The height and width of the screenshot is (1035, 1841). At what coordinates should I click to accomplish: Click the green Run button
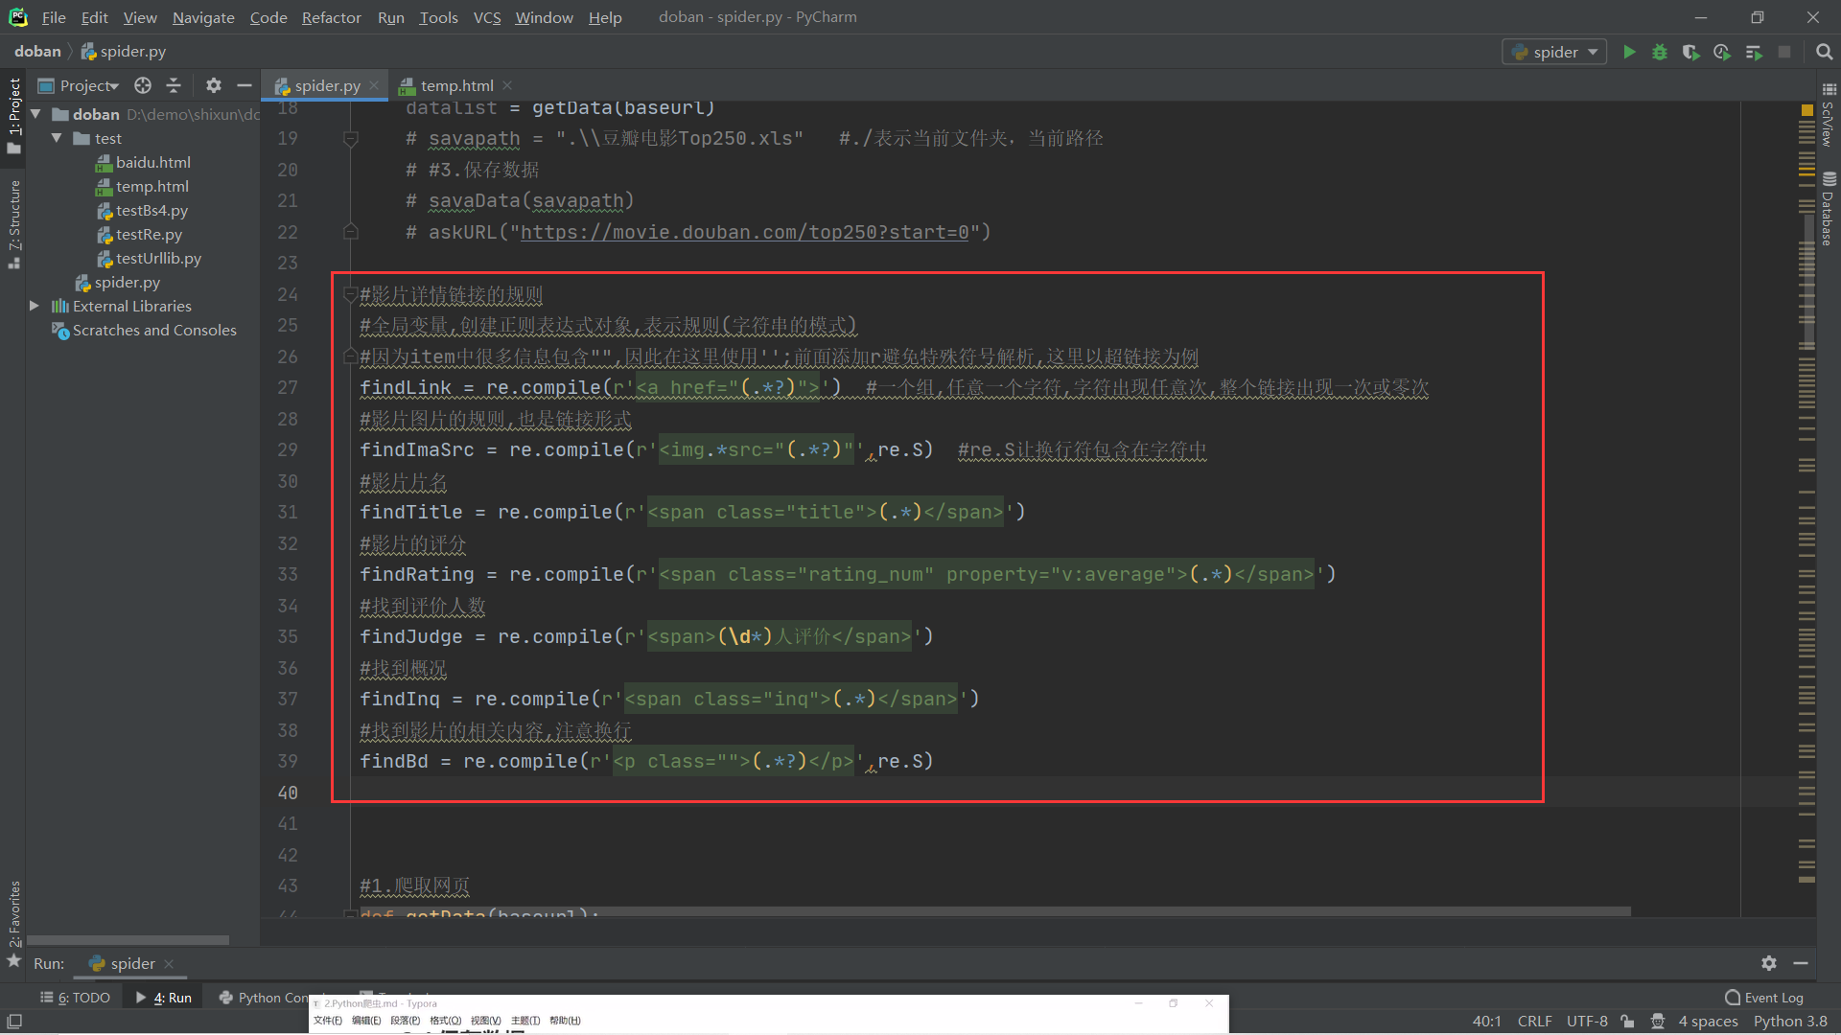1629,52
